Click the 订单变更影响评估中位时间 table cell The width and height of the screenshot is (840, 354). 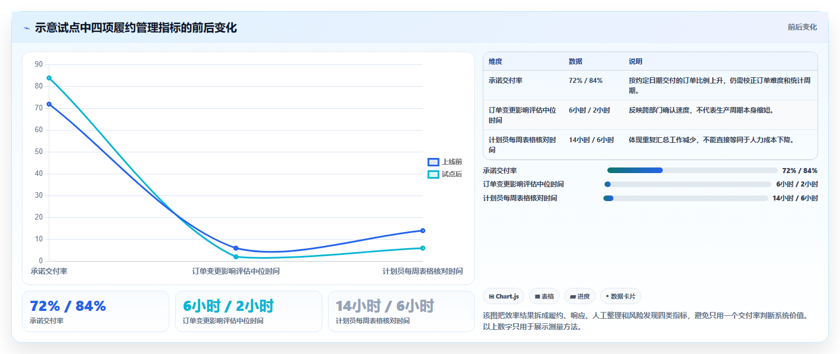click(522, 115)
